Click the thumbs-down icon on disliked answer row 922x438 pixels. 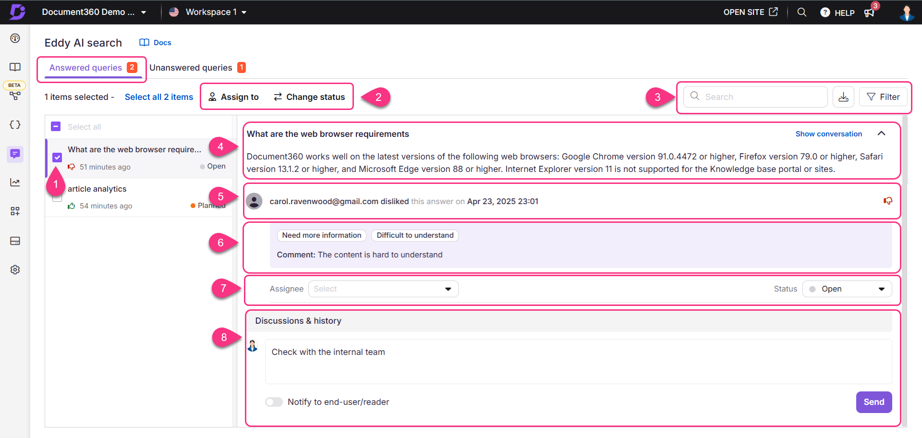[888, 201]
